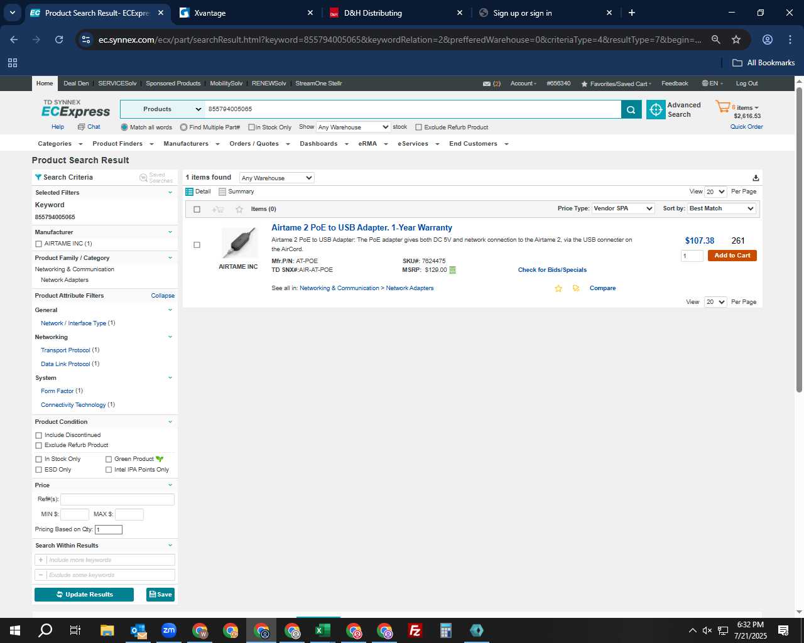Click the Add to Cart button
Viewport: 804px width, 643px height.
(732, 256)
